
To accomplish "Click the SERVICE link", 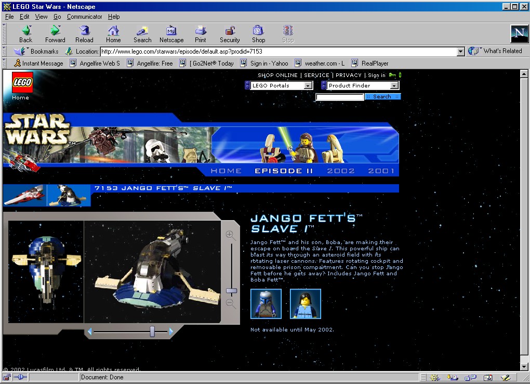I will [x=316, y=75].
